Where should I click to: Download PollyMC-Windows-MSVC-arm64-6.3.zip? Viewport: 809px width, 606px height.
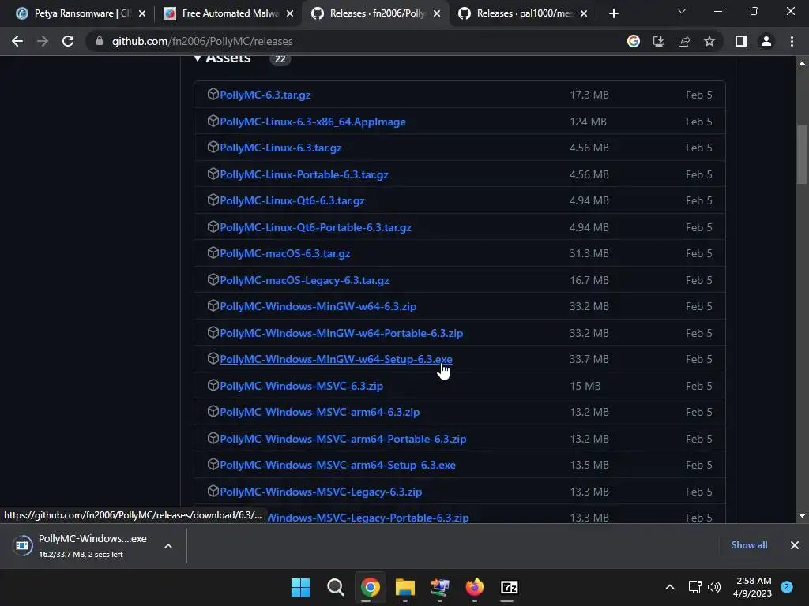tap(319, 412)
